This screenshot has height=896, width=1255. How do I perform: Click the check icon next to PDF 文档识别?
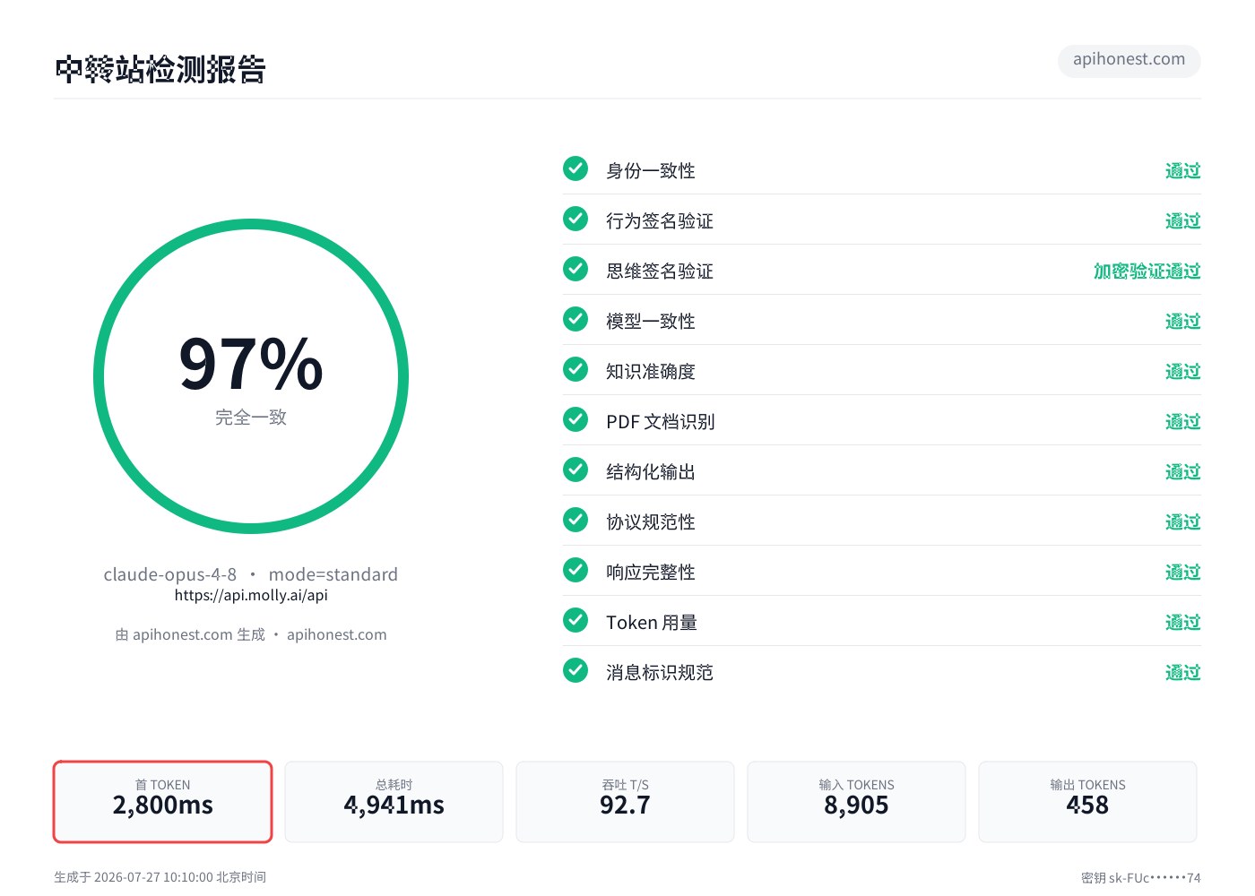[576, 419]
